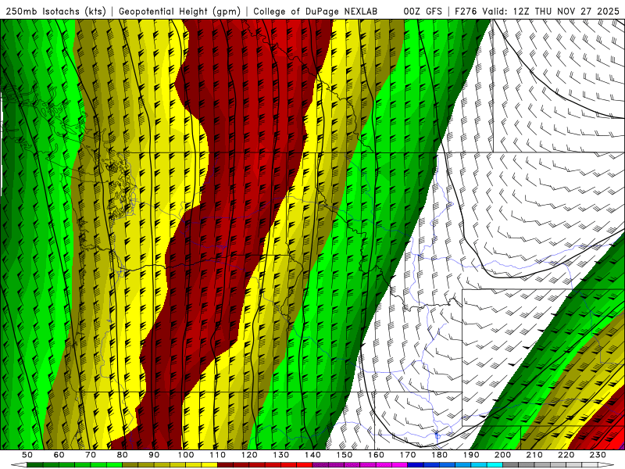
Task: Click the 220 value on color scale
Action: (x=566, y=455)
